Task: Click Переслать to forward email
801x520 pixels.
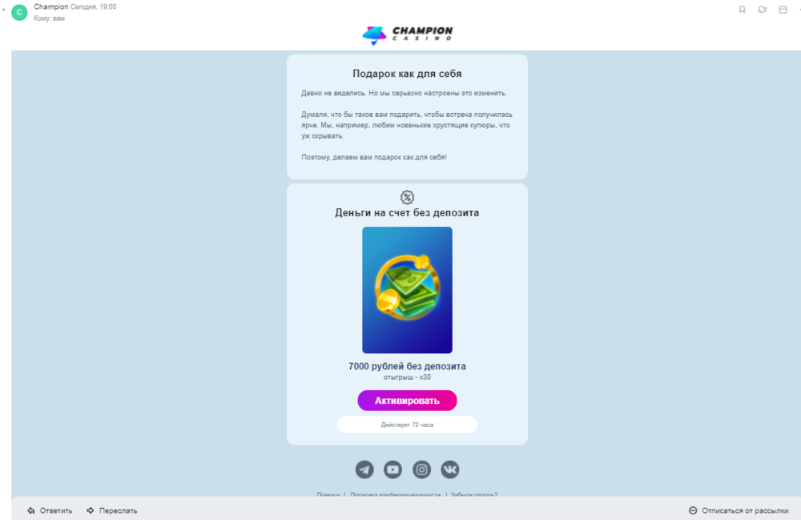Action: click(x=119, y=511)
